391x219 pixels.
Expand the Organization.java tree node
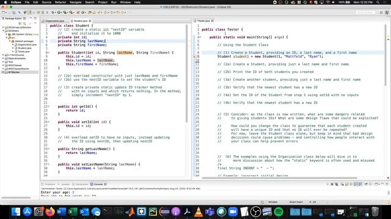[13, 44]
